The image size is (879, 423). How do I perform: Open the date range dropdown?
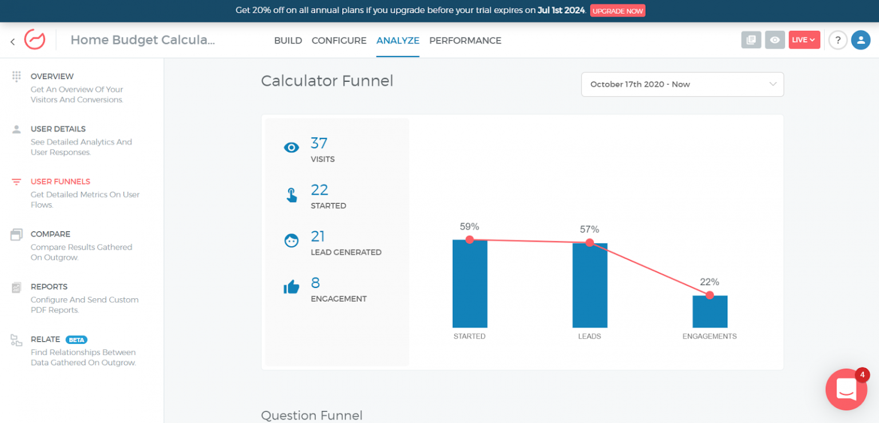tap(682, 84)
